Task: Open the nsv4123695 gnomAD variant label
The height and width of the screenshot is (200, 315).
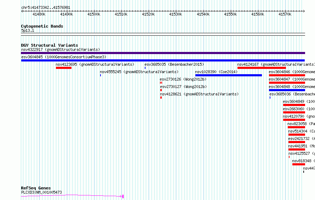Action: [95, 64]
